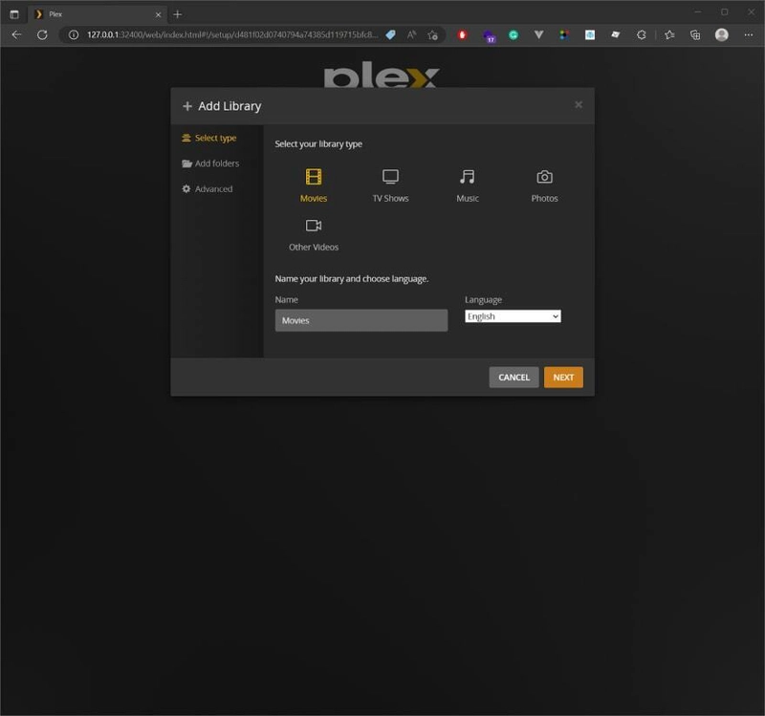This screenshot has width=765, height=716.
Task: Open the browser Extensions puzzle menu
Action: click(641, 34)
